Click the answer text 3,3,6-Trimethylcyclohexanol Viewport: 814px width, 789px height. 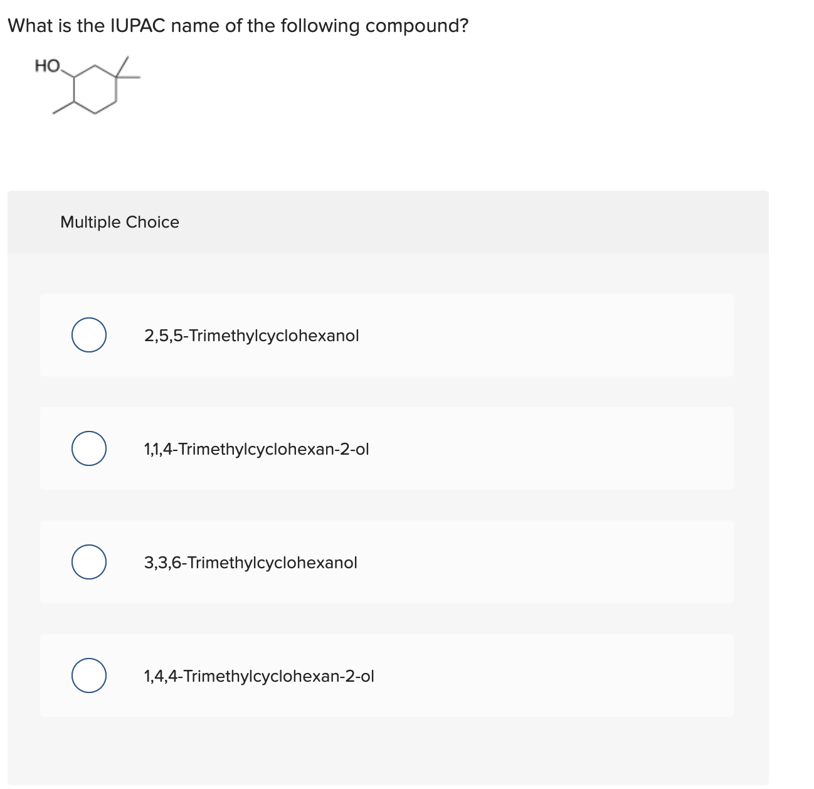click(x=250, y=562)
